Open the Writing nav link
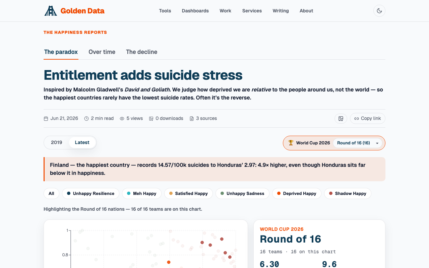 (281, 11)
